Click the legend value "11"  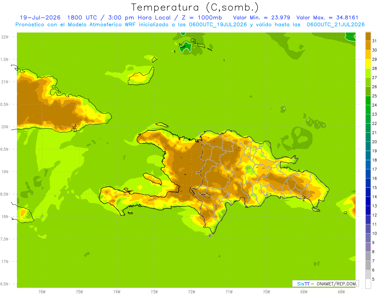pyautogui.click(x=374, y=224)
